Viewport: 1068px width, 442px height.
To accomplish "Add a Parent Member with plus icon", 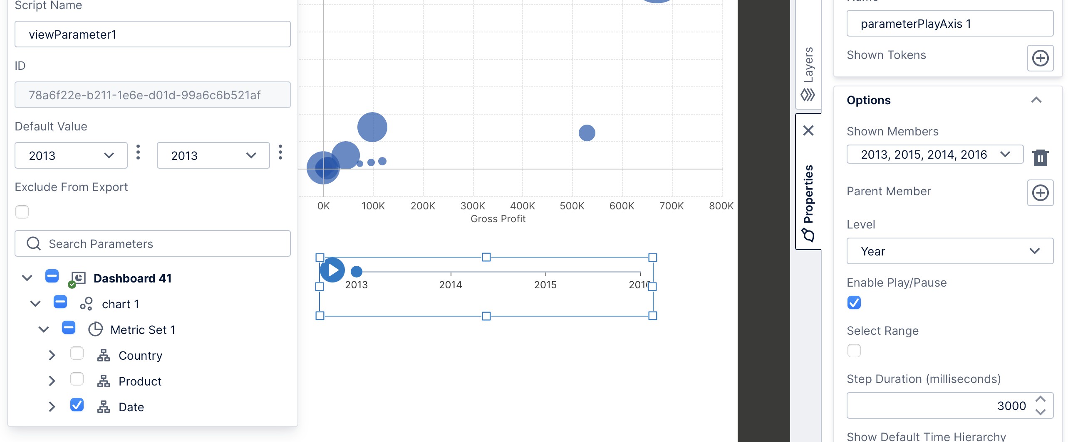I will [x=1040, y=193].
